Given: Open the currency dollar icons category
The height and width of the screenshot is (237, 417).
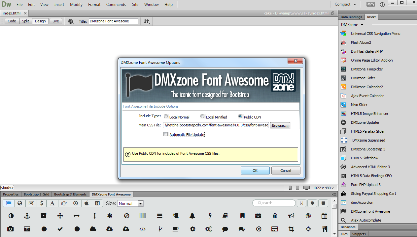Looking at the screenshot, I should click(x=42, y=203).
